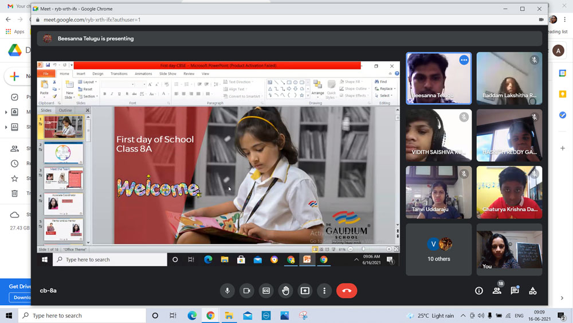Click shared PowerPoint Review tab
The width and height of the screenshot is (573, 323).
pos(189,73)
